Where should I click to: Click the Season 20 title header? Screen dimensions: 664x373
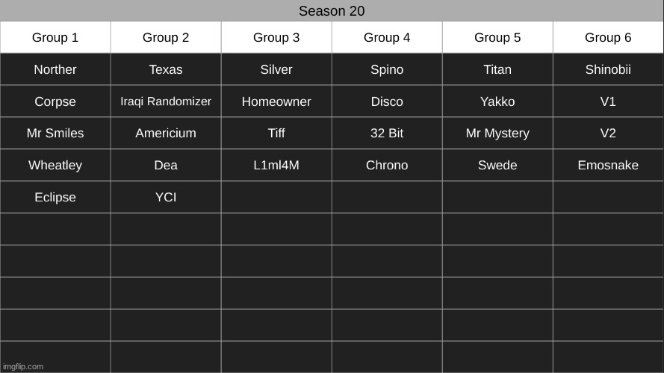point(332,11)
